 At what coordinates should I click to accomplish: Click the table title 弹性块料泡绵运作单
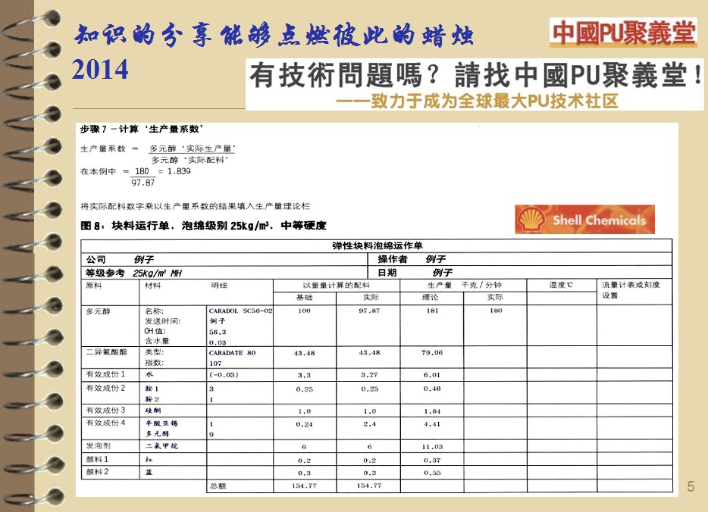[377, 245]
